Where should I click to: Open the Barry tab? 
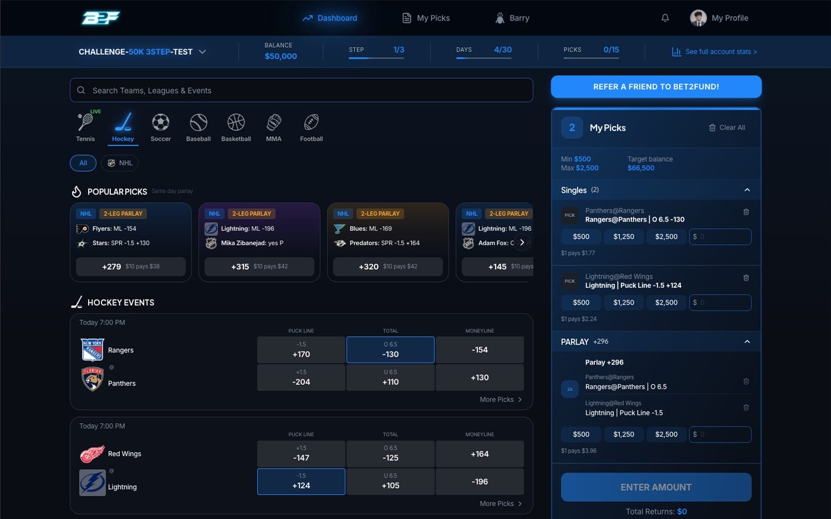coord(512,18)
